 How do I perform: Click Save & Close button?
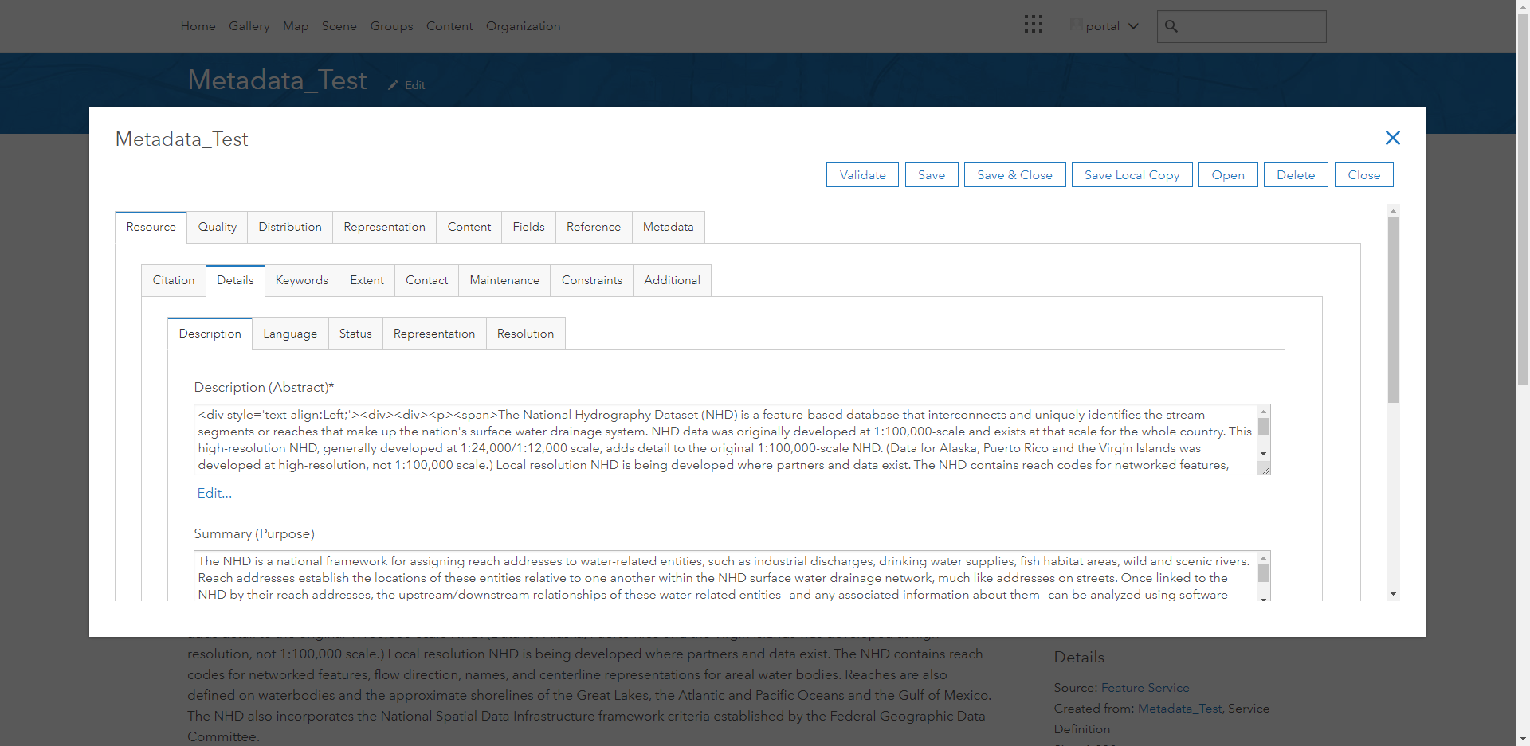tap(1014, 175)
